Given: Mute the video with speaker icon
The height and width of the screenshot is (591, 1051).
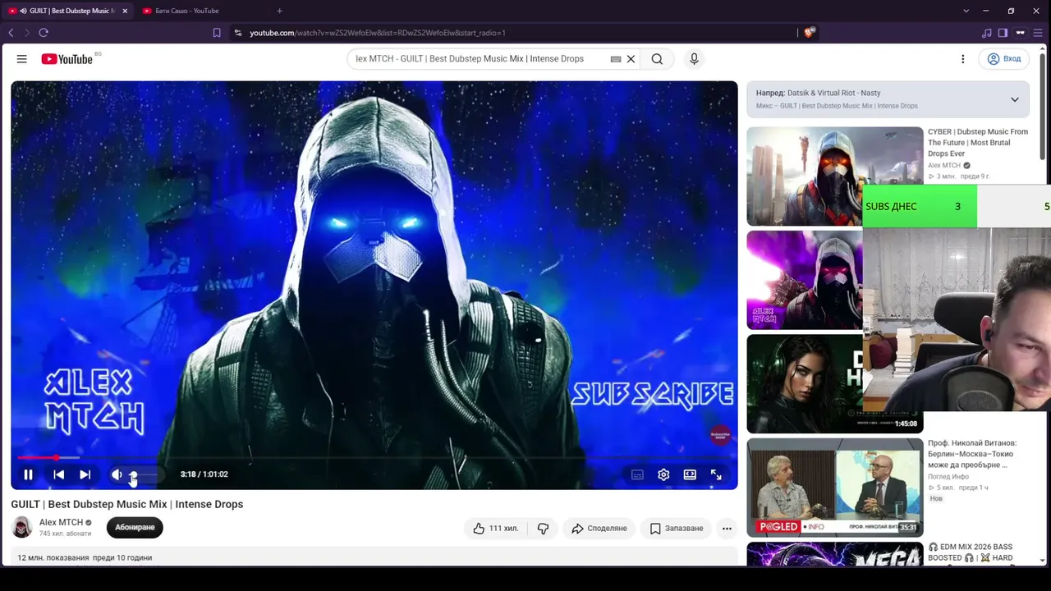Looking at the screenshot, I should (x=117, y=474).
